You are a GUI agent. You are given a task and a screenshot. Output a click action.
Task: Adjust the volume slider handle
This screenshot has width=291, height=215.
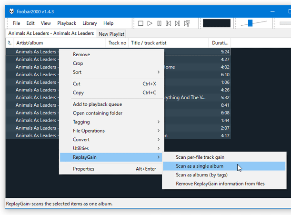tap(250, 23)
